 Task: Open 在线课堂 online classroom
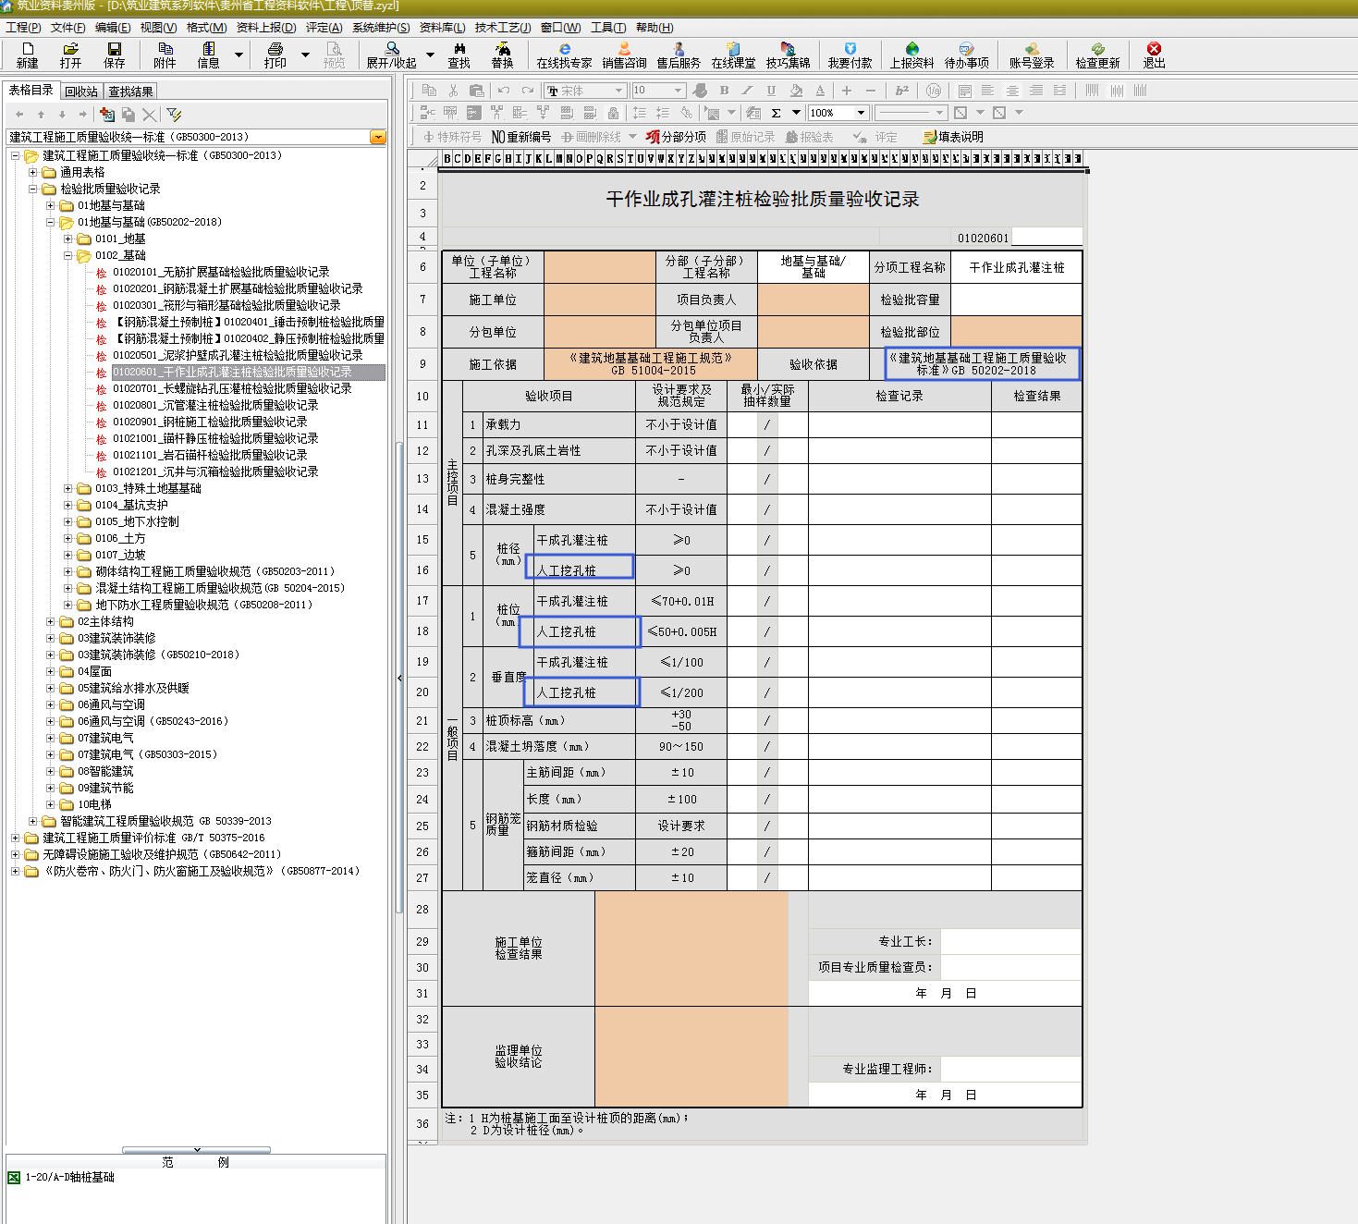(x=733, y=55)
